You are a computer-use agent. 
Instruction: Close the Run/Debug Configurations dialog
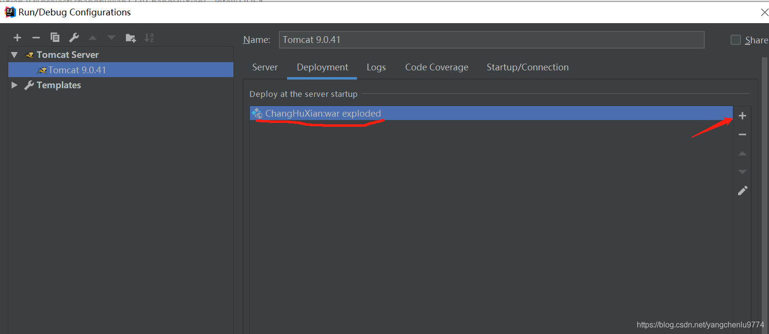point(764,13)
